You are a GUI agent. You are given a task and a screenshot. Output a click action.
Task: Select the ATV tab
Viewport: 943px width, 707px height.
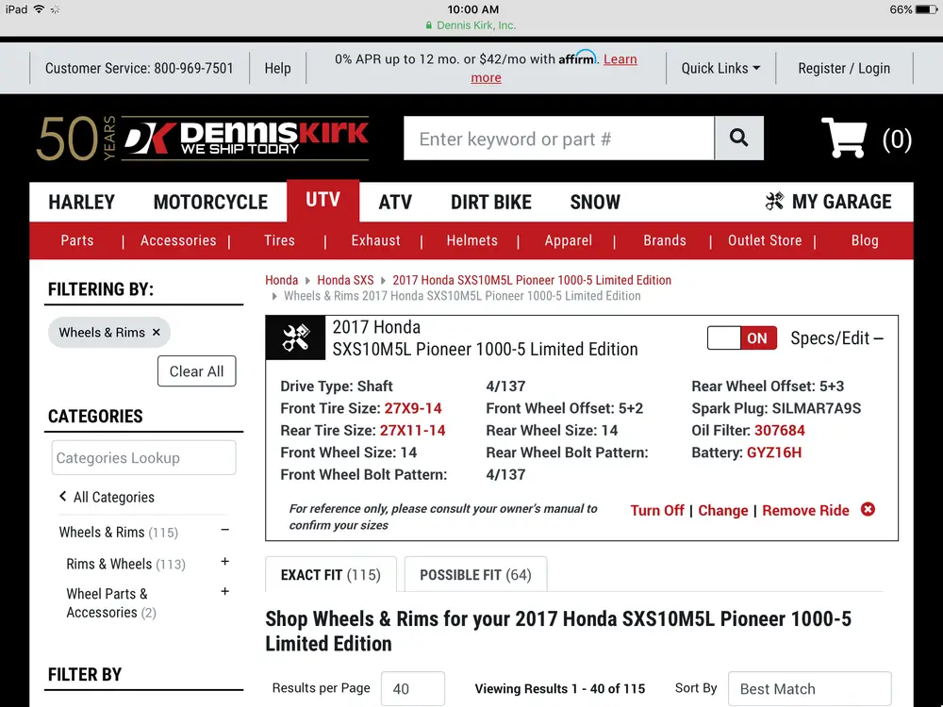click(396, 202)
